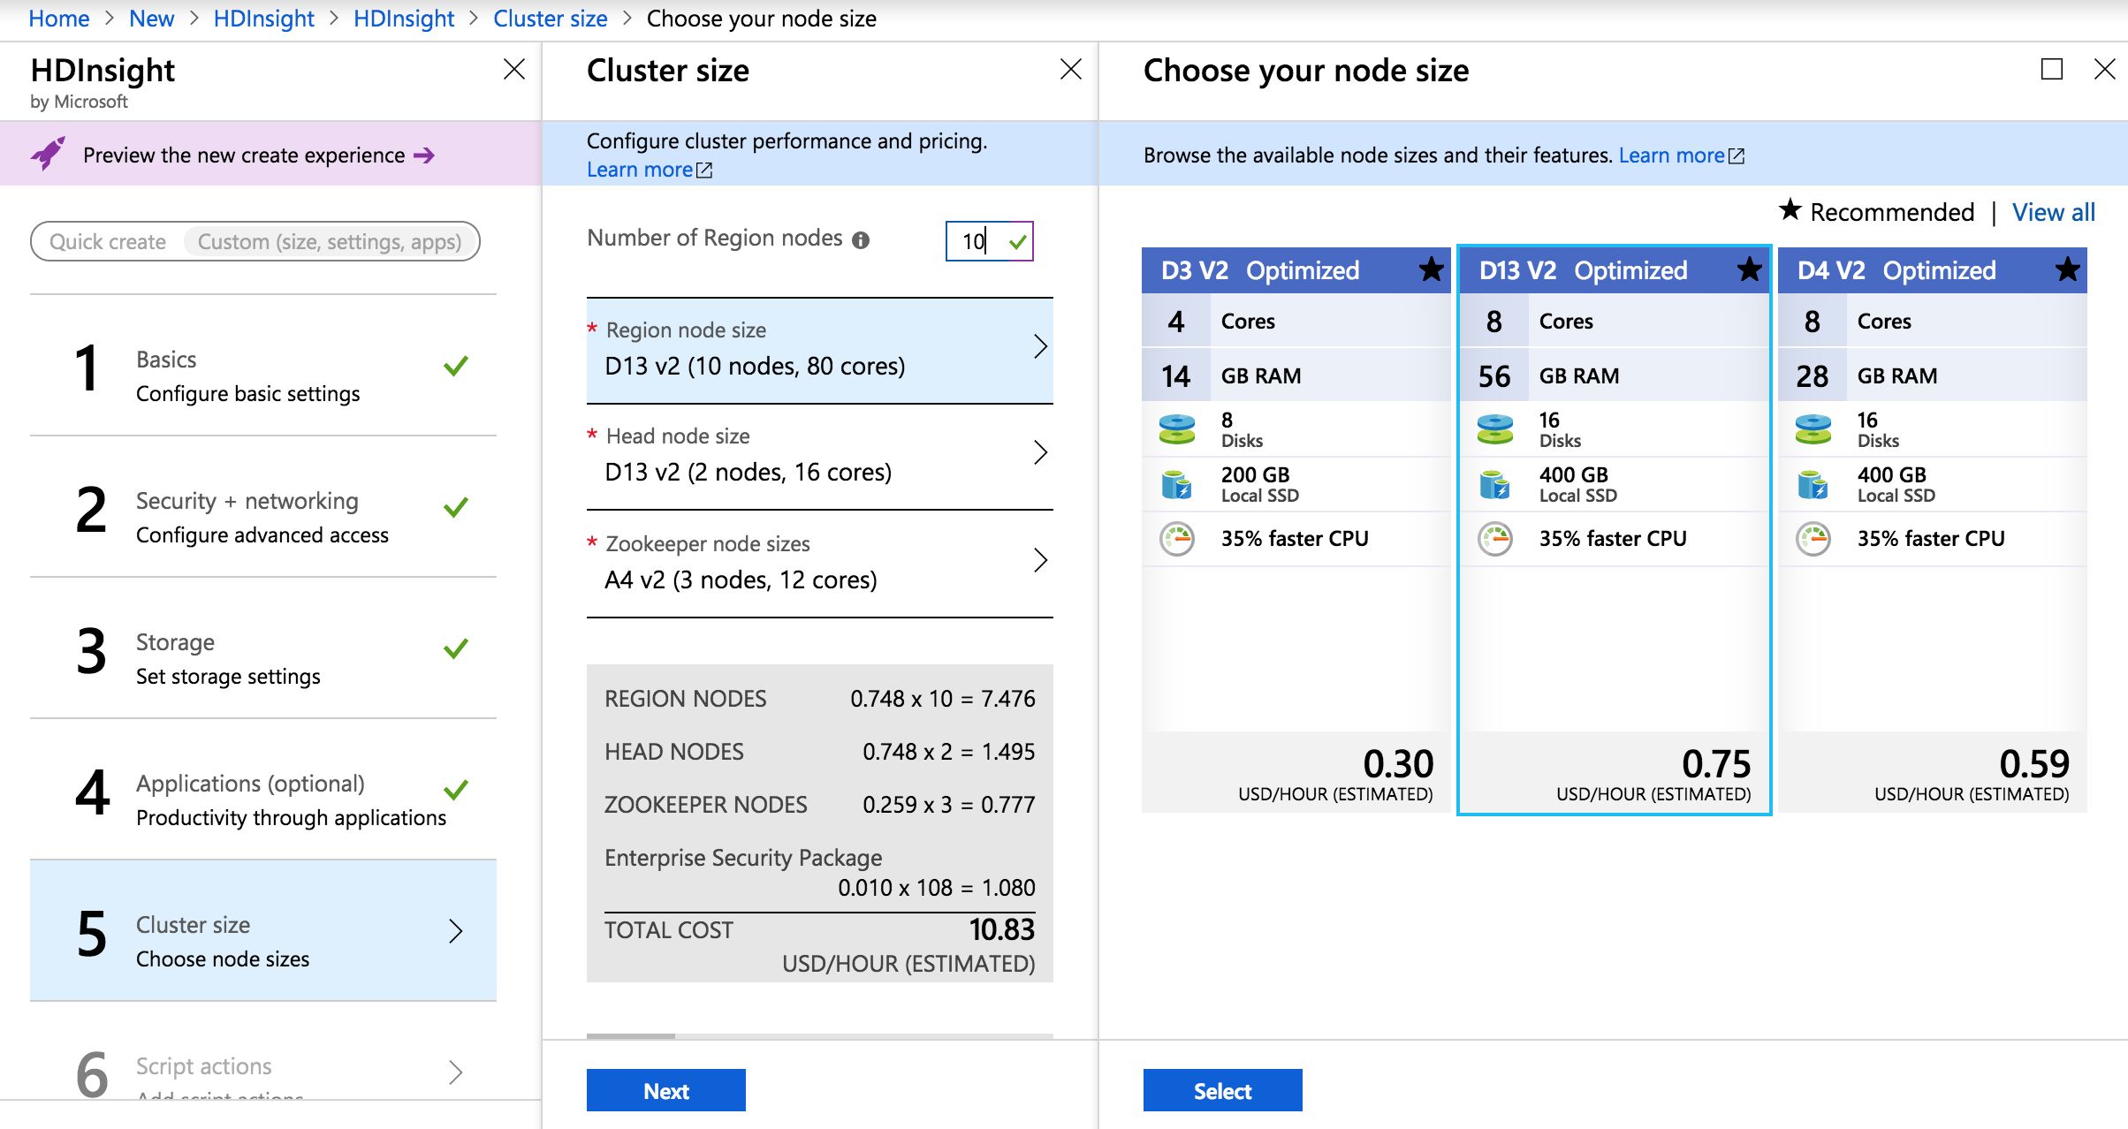Click the Enterprise Security Package cost line
This screenshot has width=2128, height=1129.
point(820,873)
